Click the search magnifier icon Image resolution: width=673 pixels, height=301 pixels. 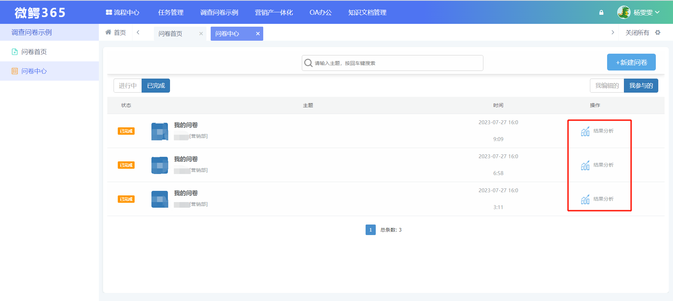coord(308,63)
